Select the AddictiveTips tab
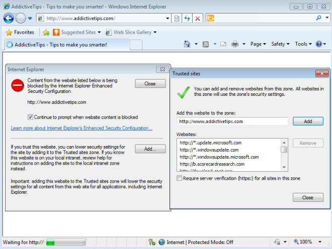Viewport: 332px width, 249px height. pyautogui.click(x=67, y=45)
